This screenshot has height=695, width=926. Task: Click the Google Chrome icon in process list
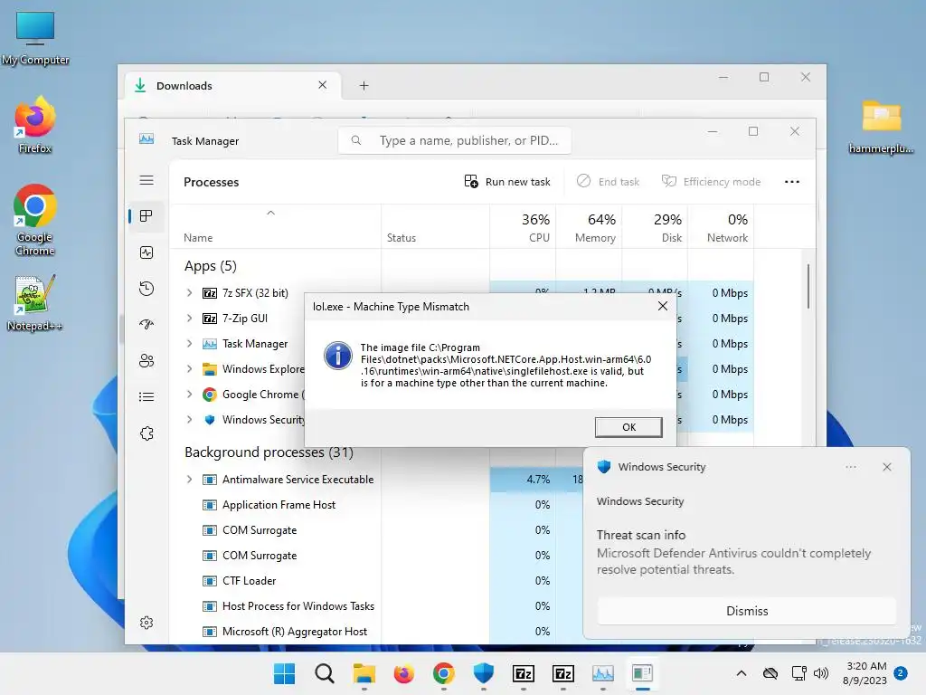tap(210, 395)
